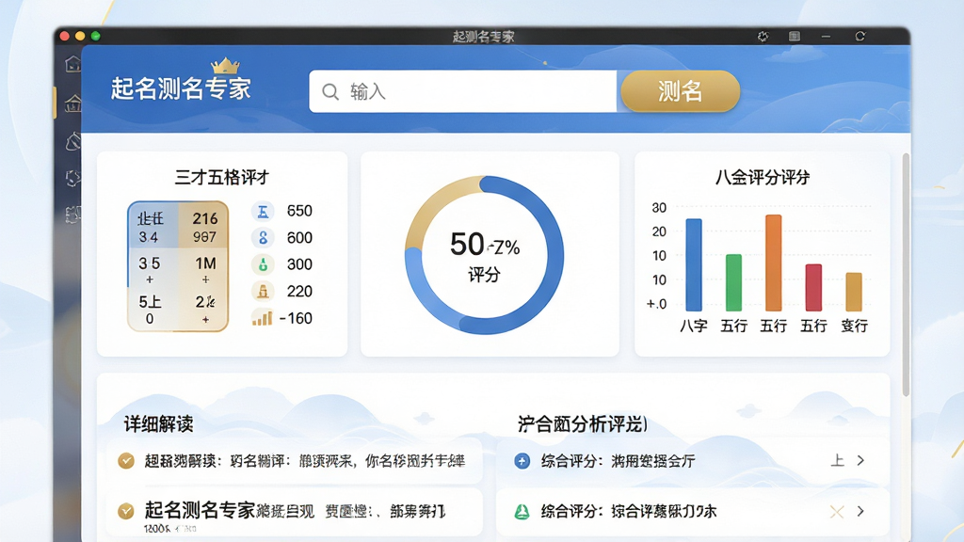Viewport: 964px width, 542px height.
Task: Click the 上 label in first 综合评分 row
Action: (x=837, y=460)
